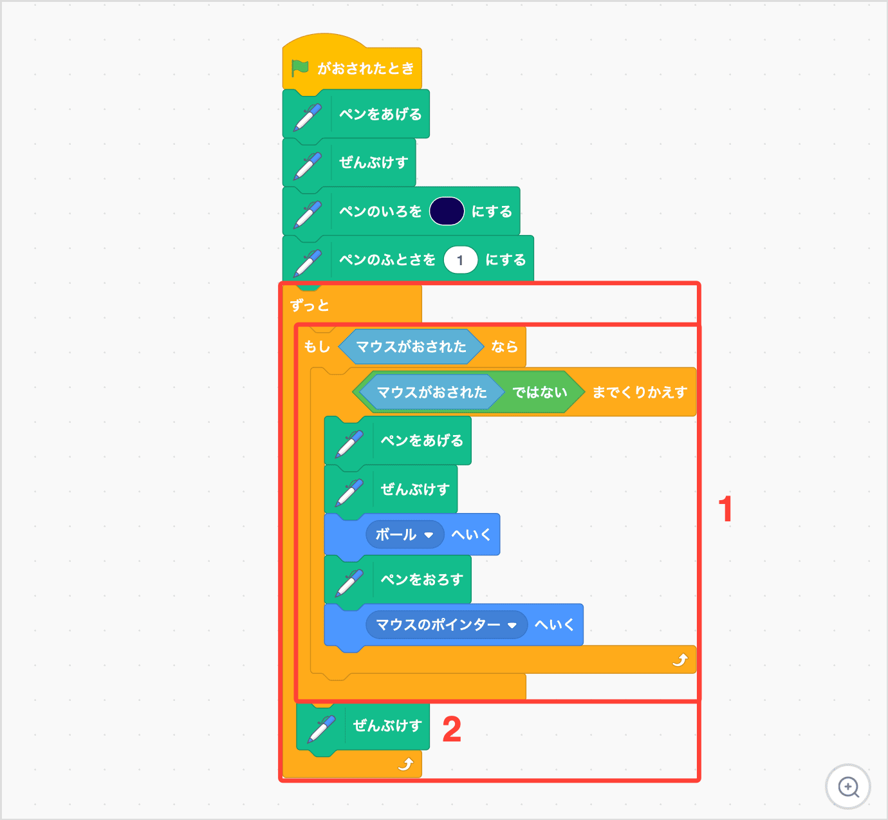Click the pen icon on the ペンのふとさを block
The height and width of the screenshot is (820, 888).
coord(308,261)
